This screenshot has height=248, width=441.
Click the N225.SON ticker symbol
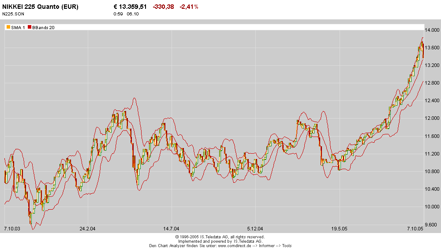(x=13, y=14)
